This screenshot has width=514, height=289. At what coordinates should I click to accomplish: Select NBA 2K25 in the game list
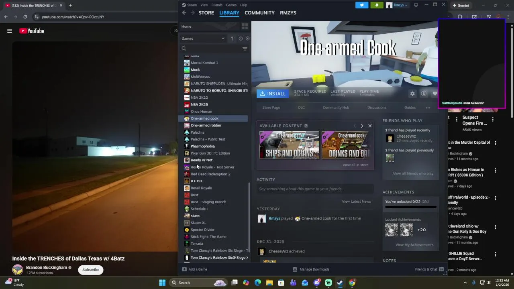[199, 104]
